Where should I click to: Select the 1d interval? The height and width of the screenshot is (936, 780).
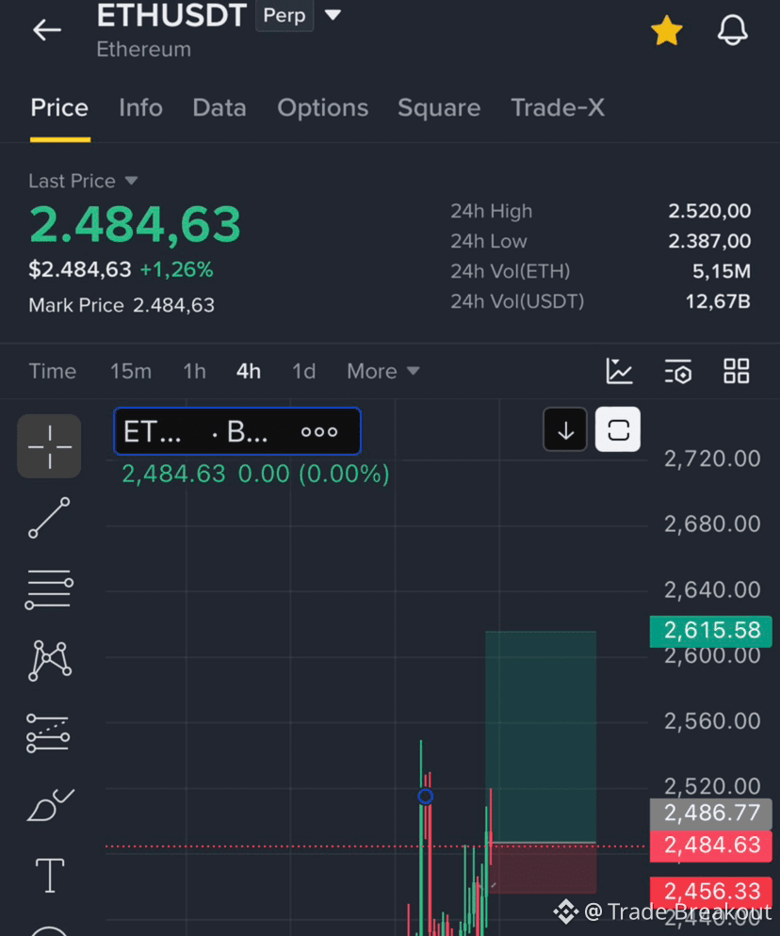point(303,371)
